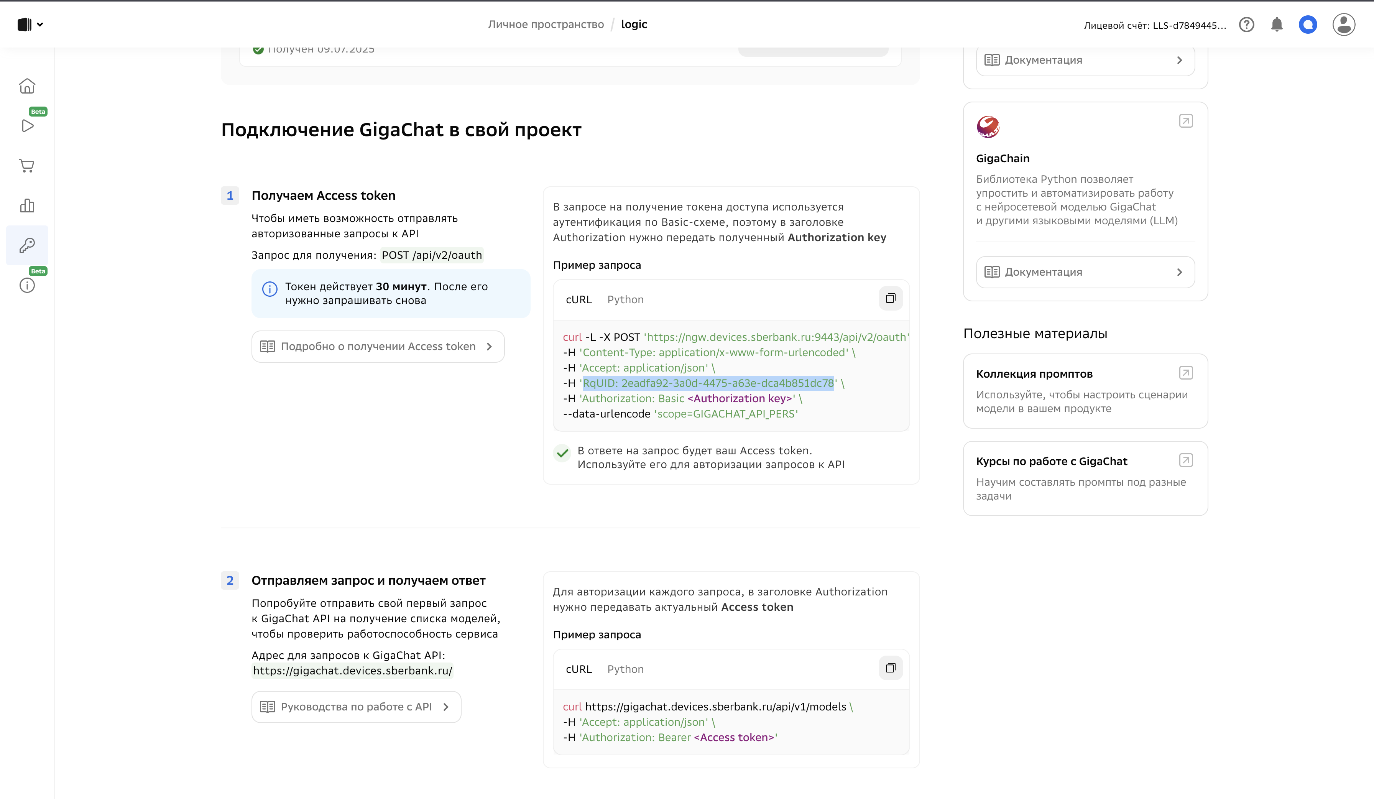Image resolution: width=1374 pixels, height=799 pixels.
Task: Open GigaChain card via external link arrow
Action: (1187, 121)
